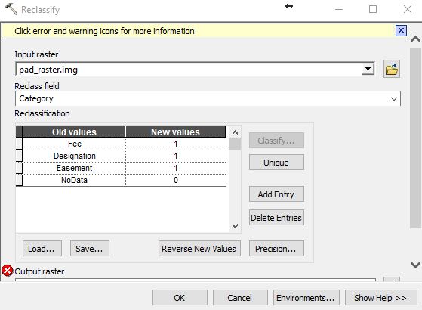Select the NoData row header box

coord(19,180)
